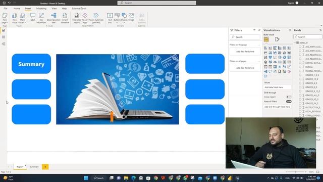Screen dimensions: 323x182
Task: Select the Pie chart visualization
Action: [280, 57]
